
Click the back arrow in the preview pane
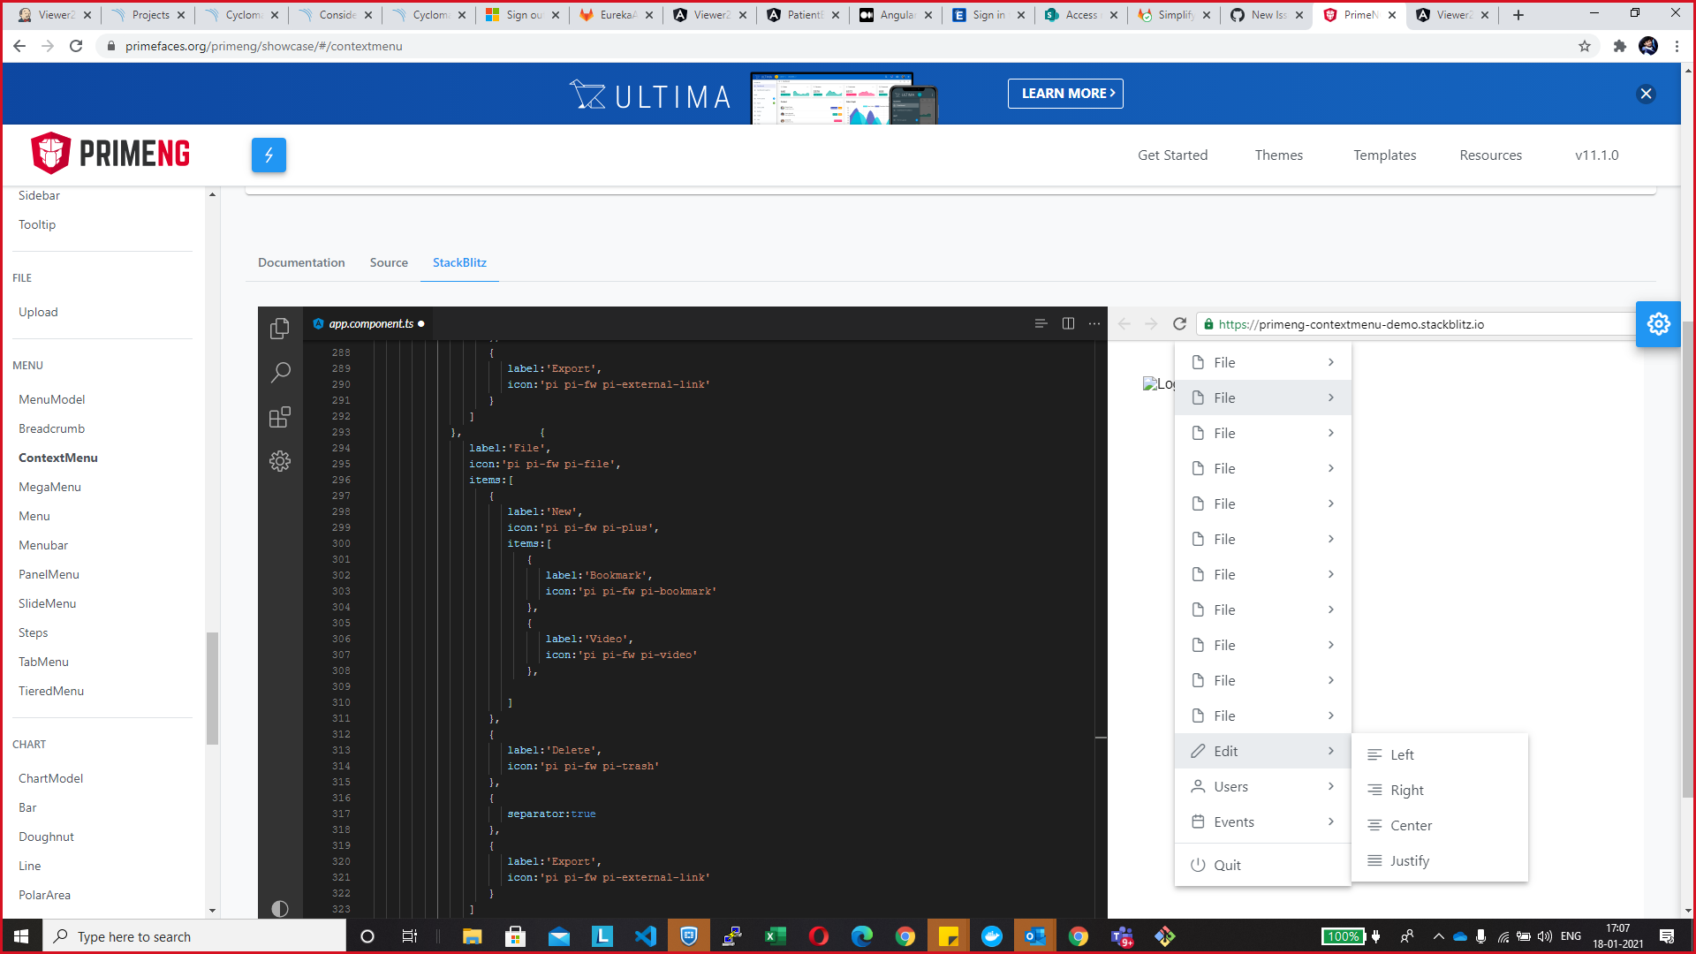pos(1124,324)
